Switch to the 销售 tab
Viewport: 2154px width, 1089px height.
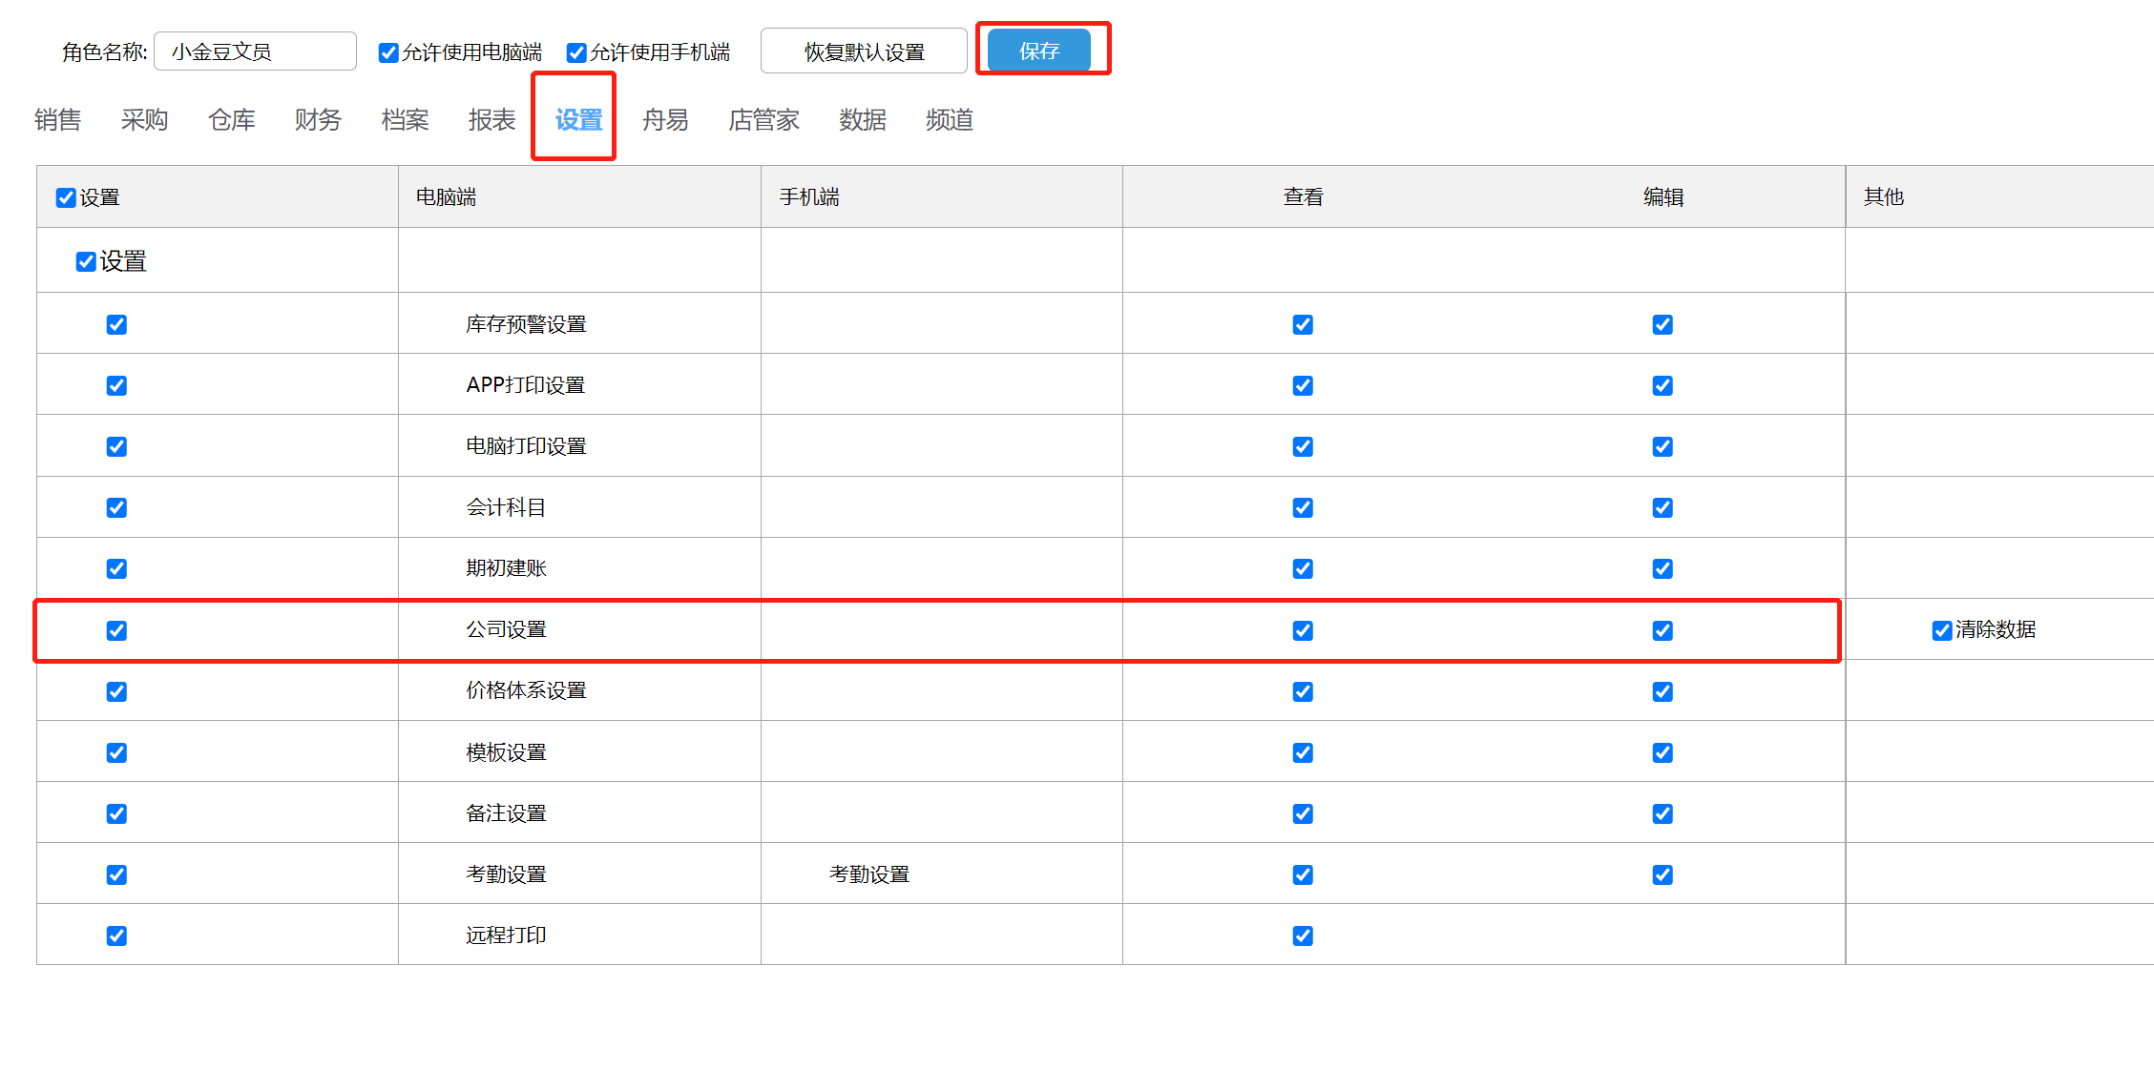coord(57,120)
